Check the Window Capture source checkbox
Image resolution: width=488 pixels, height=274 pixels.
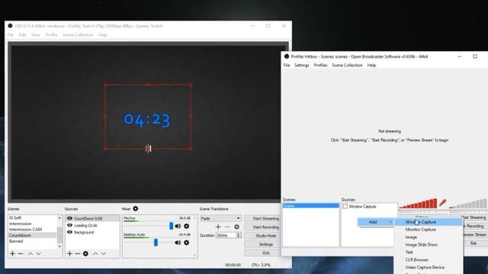(x=345, y=206)
